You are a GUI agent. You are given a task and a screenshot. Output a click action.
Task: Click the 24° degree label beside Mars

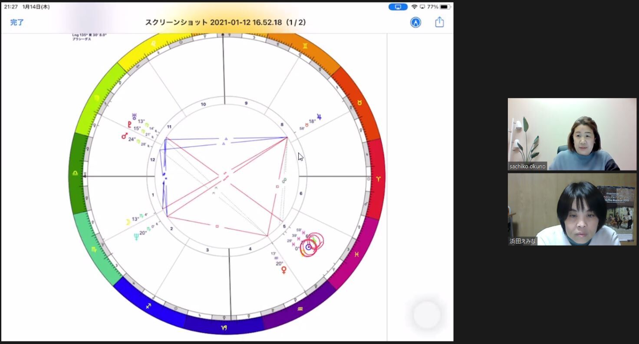132,139
